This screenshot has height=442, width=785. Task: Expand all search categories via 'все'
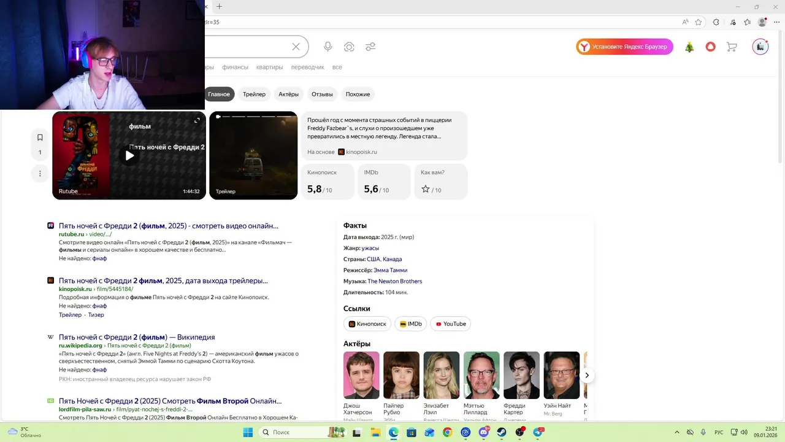click(337, 68)
